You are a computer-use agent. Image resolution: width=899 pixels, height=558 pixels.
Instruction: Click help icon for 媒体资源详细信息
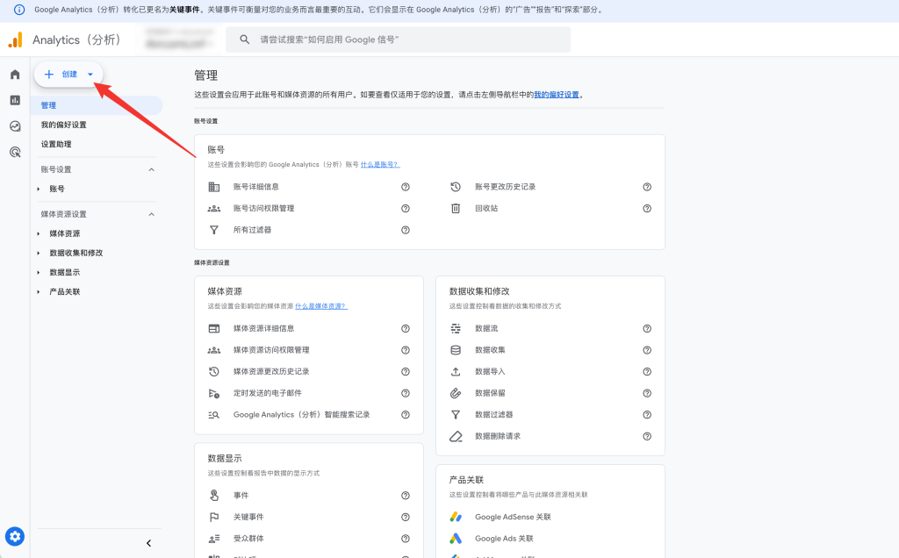tap(406, 329)
